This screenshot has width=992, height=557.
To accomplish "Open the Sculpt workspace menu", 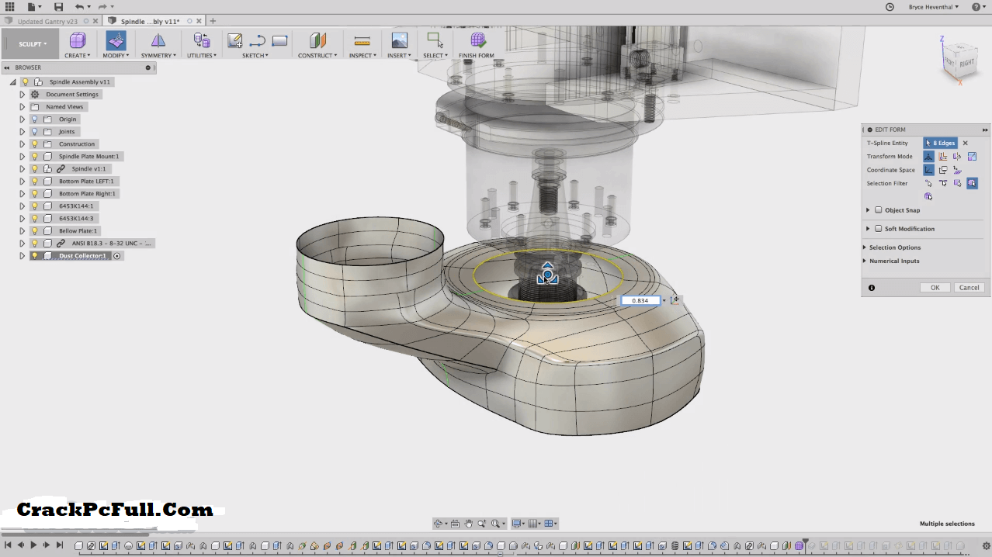I will [x=33, y=44].
